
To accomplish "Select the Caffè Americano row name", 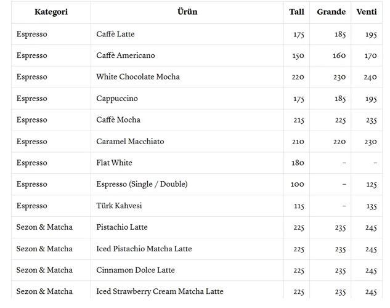I will [x=126, y=55].
